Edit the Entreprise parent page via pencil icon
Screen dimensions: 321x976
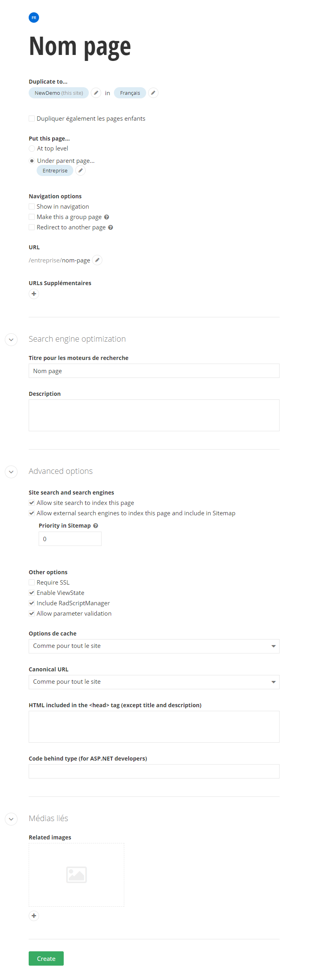coord(80,170)
